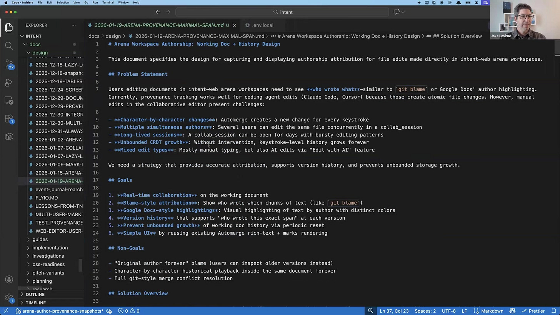Open the Terminal menu
Screen dimensions: 560x315
coord(108,3)
